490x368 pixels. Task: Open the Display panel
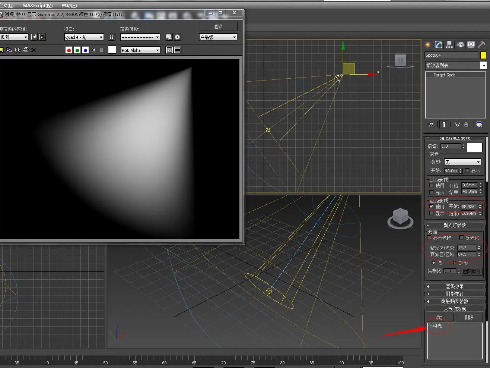[471, 44]
